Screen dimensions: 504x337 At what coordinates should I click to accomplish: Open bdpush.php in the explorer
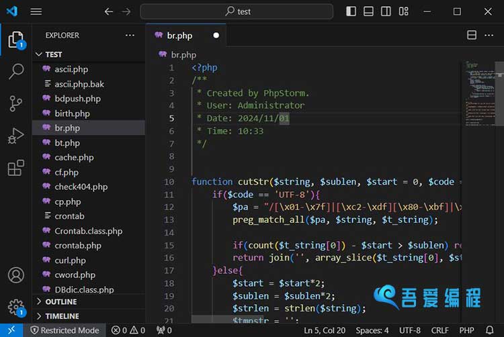89,99
